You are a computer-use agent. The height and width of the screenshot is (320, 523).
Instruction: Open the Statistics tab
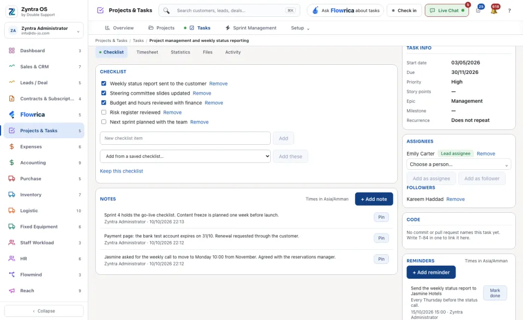tap(180, 52)
